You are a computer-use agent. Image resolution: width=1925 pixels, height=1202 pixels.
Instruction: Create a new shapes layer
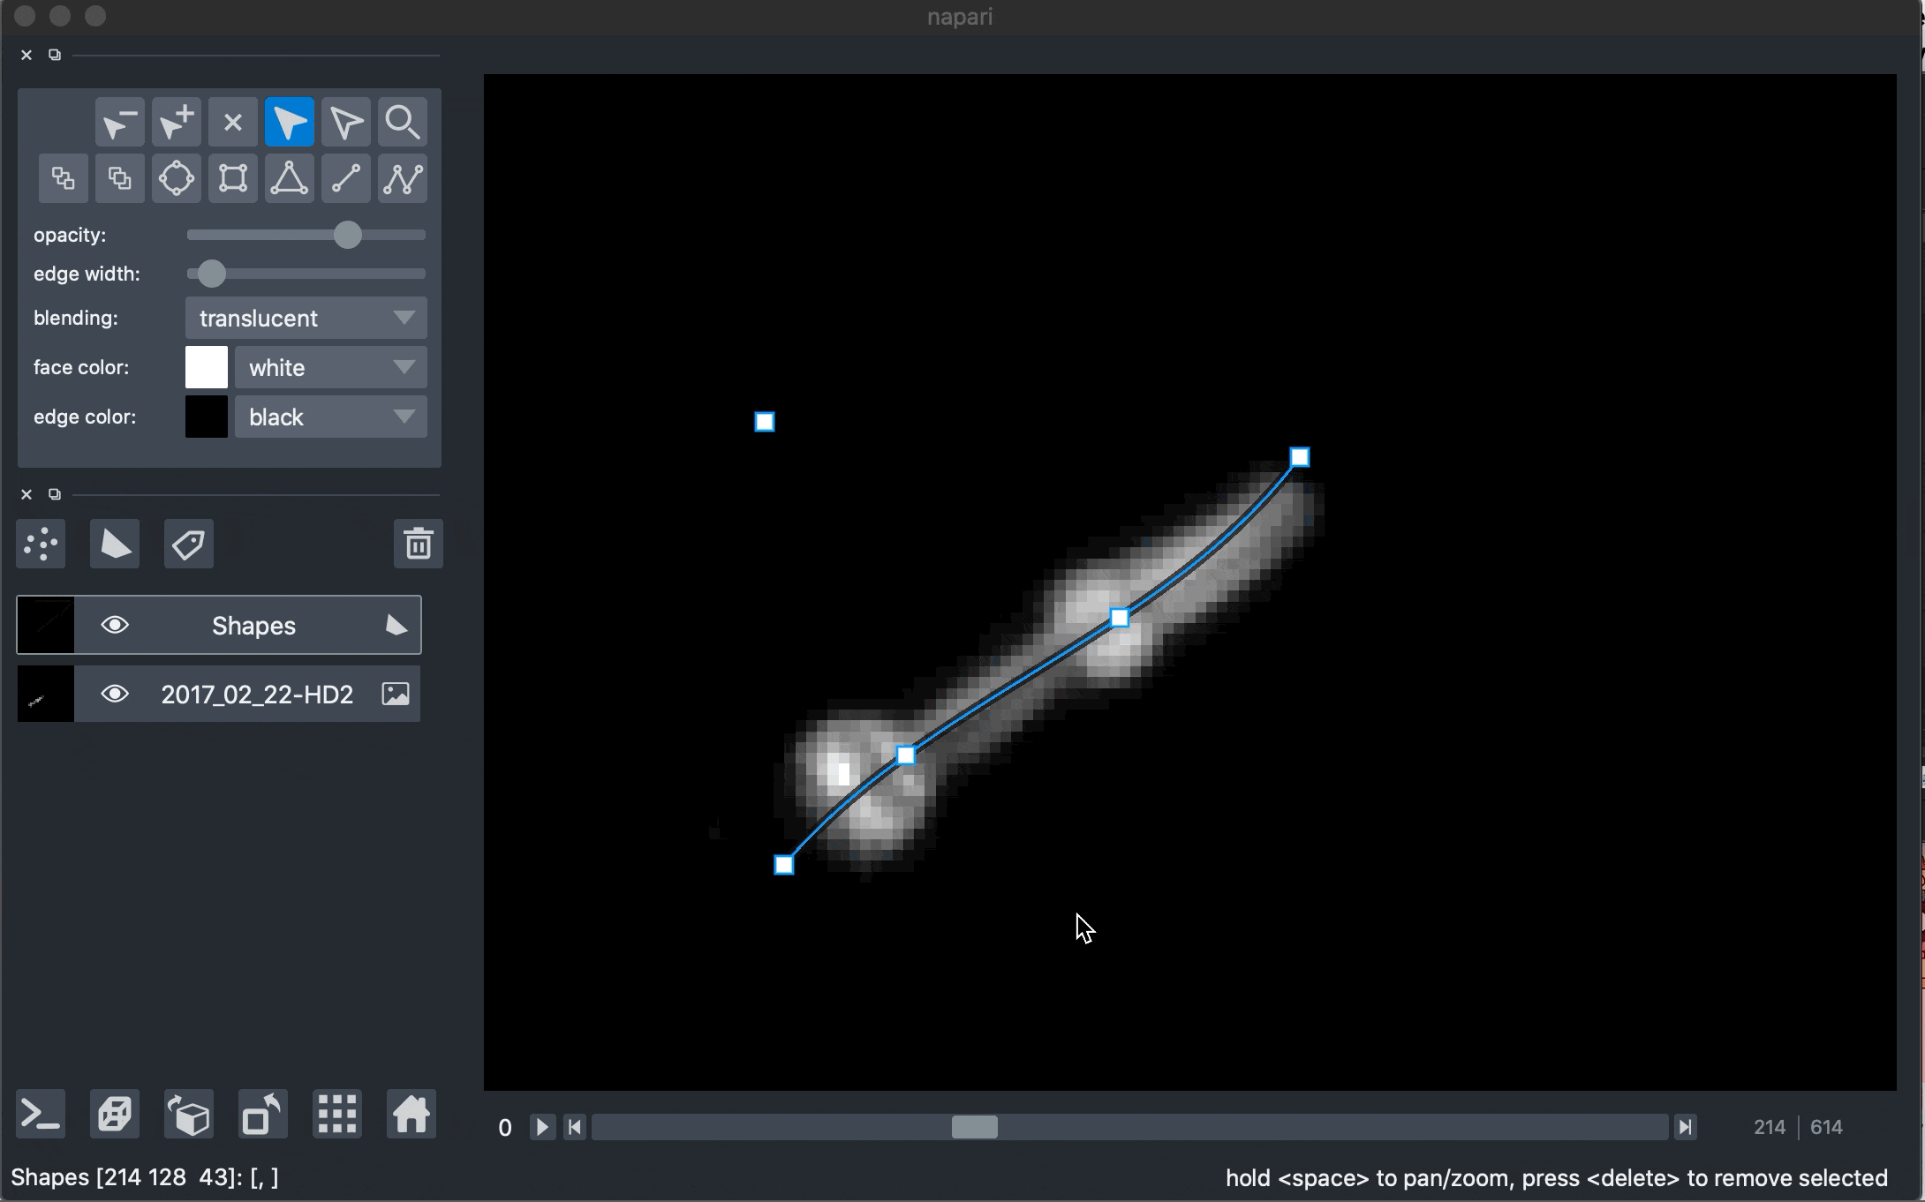[115, 544]
